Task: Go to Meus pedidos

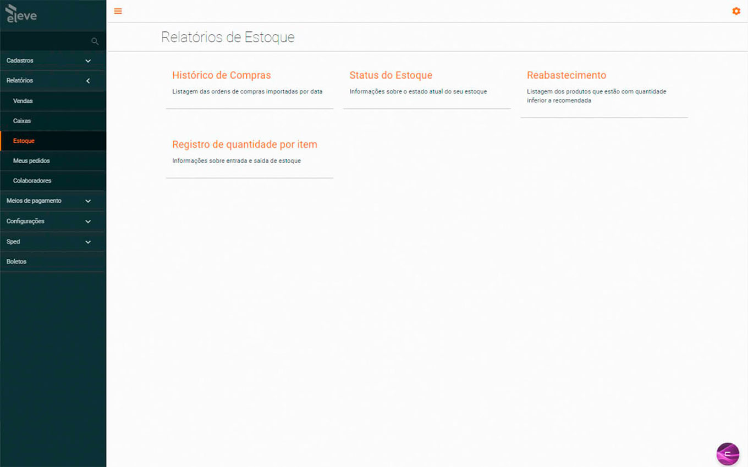Action: pyautogui.click(x=31, y=161)
